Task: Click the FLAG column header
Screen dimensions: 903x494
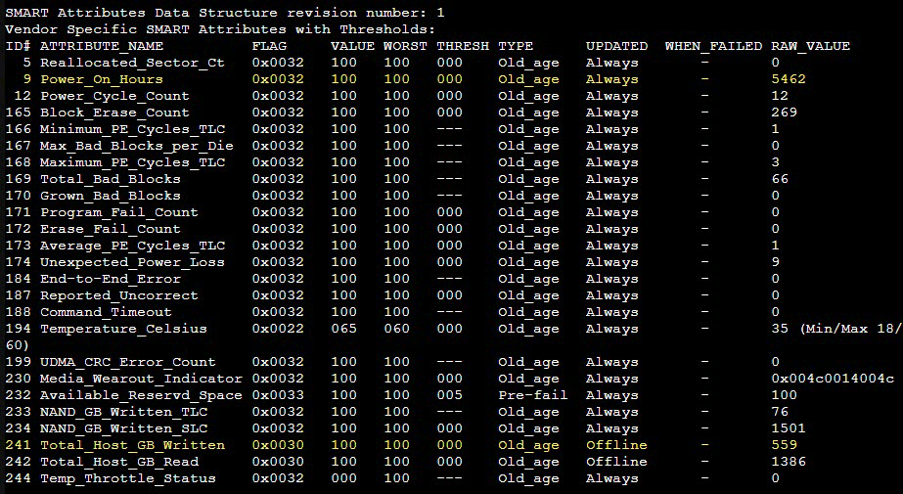Action: pyautogui.click(x=269, y=46)
